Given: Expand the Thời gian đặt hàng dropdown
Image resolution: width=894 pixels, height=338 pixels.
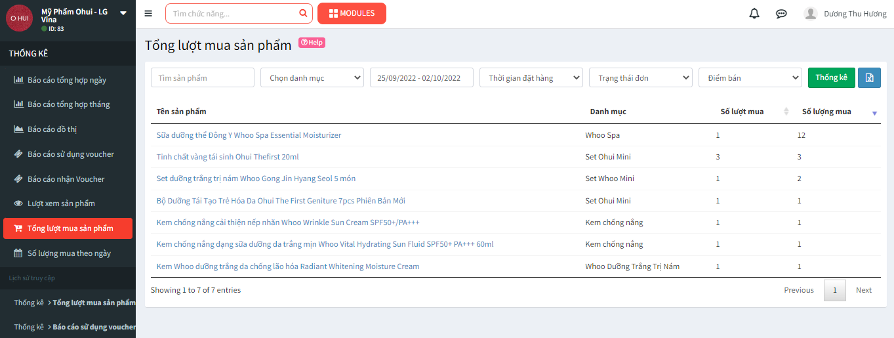Looking at the screenshot, I should [x=531, y=77].
